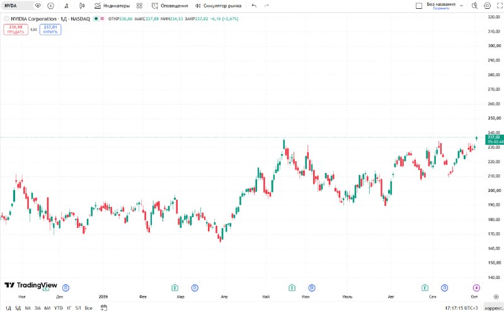Click the КУПИТЬ 237,01 buy button

point(50,30)
